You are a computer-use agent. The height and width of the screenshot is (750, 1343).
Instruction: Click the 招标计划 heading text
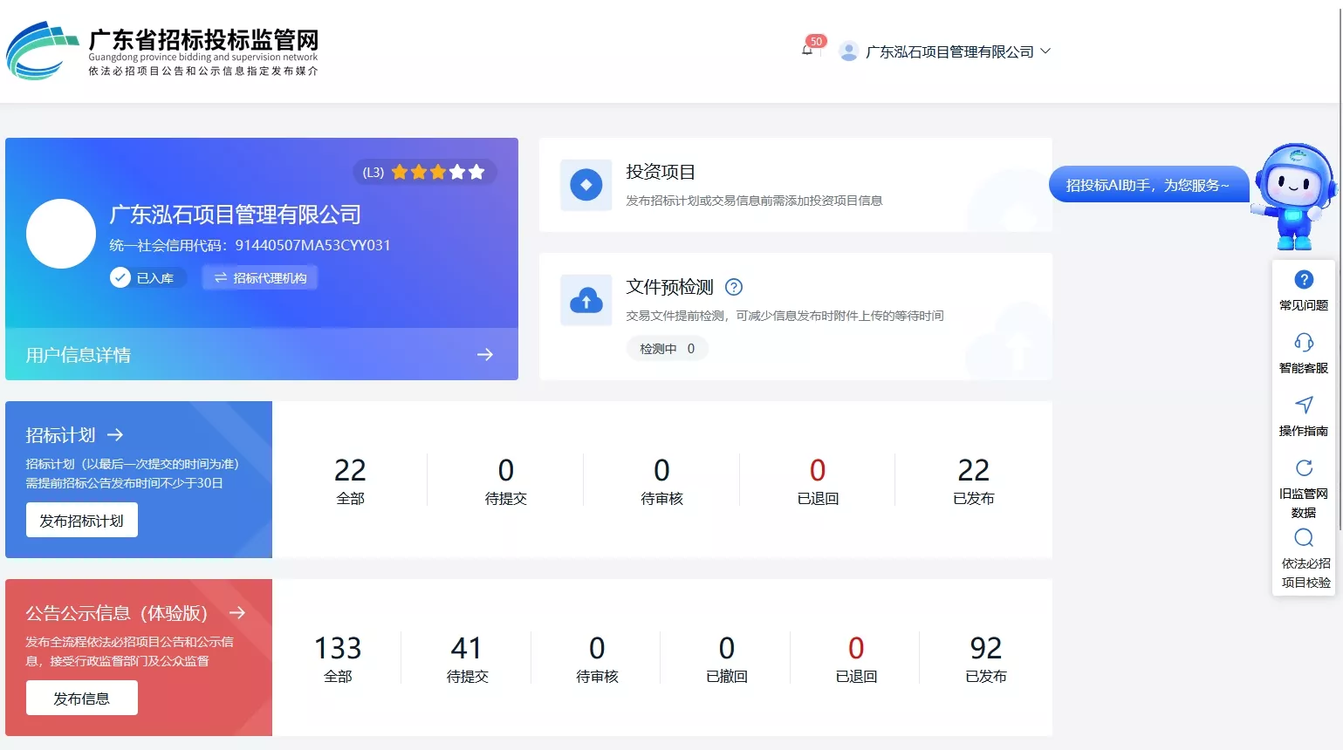[60, 434]
